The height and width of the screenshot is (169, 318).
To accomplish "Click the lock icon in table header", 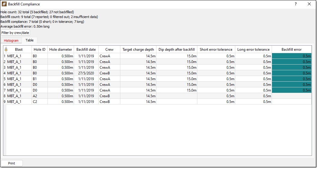I will coord(6,50).
